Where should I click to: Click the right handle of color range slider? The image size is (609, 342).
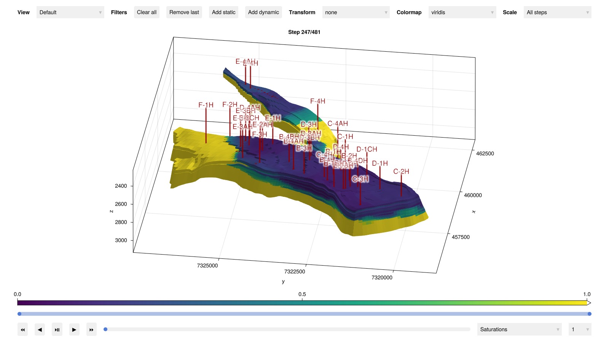pos(590,314)
